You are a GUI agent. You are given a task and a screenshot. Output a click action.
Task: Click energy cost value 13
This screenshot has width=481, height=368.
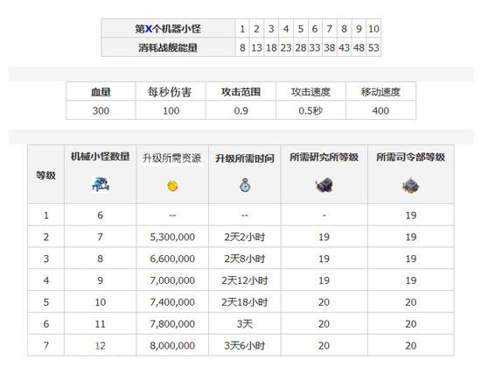(256, 47)
